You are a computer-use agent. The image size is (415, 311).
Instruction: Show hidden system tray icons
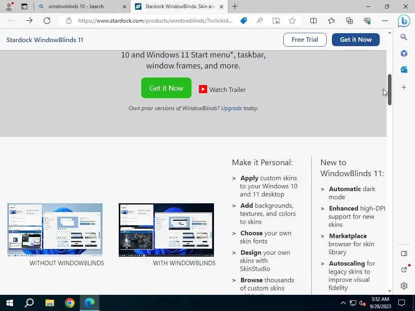pyautogui.click(x=343, y=303)
